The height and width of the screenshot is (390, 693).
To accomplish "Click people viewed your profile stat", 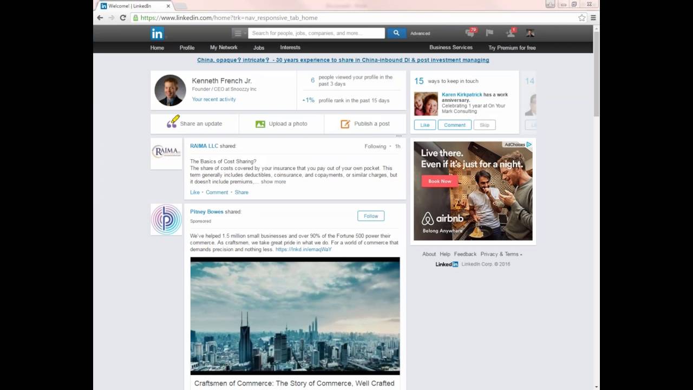I will coord(351,81).
